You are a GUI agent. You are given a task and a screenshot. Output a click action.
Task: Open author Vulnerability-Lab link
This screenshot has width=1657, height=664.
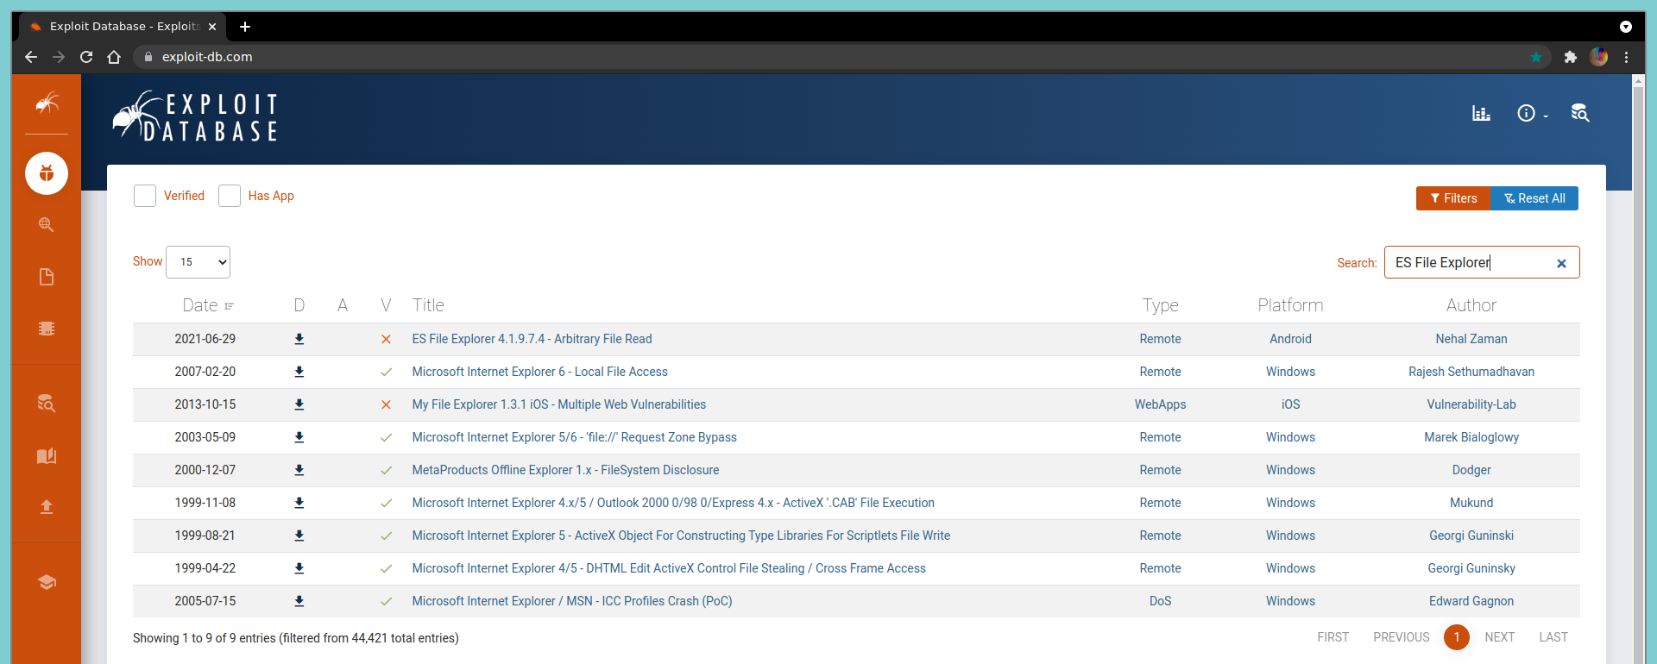click(1471, 404)
